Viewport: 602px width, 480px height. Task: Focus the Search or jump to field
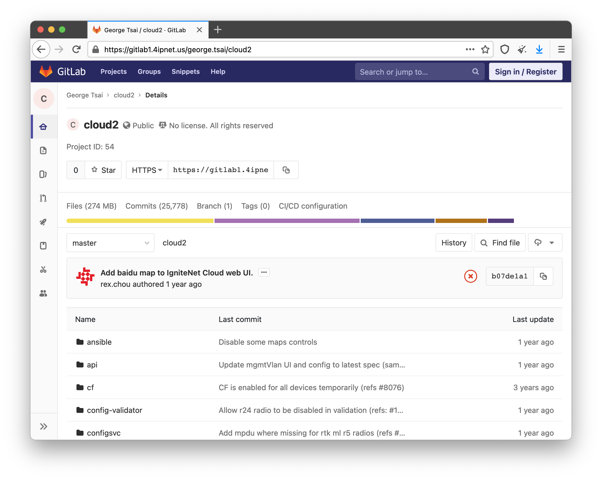click(420, 71)
